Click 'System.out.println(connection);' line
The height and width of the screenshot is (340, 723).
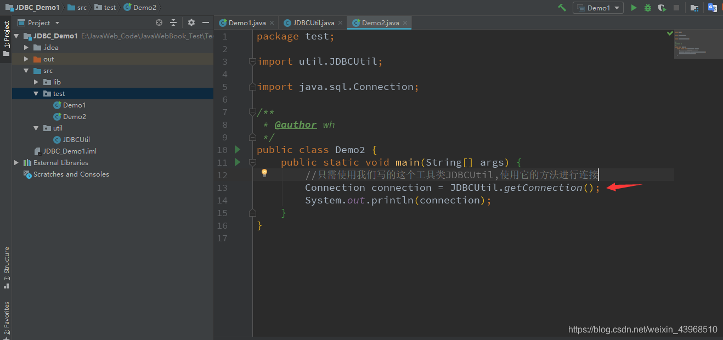398,200
